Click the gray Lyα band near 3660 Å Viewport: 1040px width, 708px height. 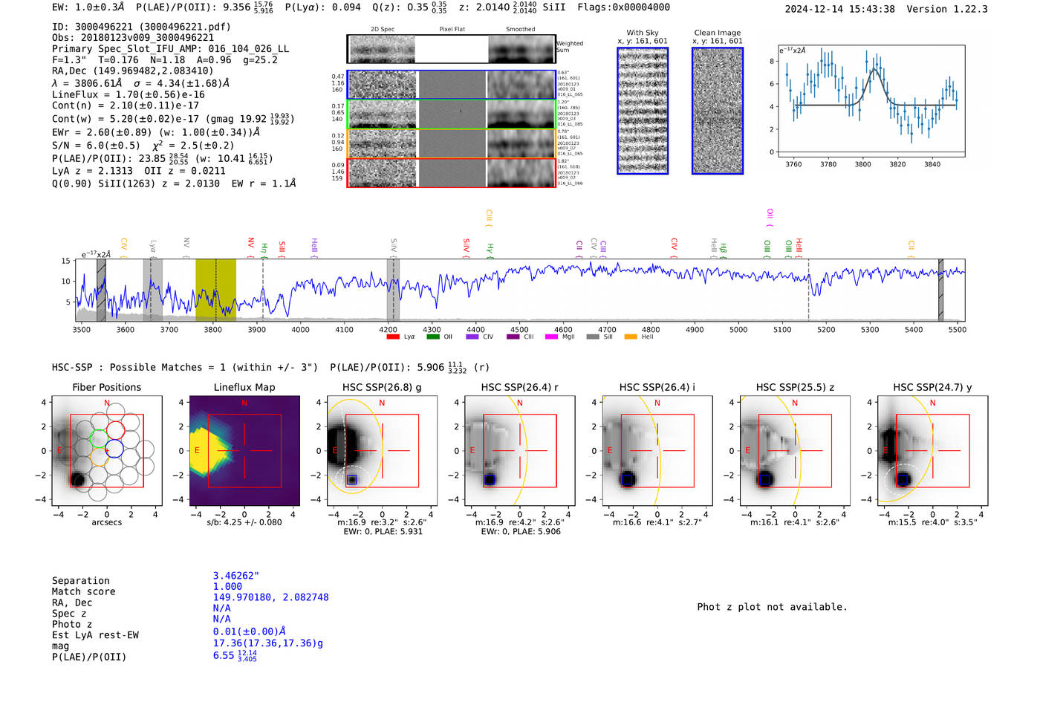(153, 290)
